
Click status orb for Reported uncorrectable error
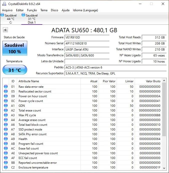(x=6, y=162)
